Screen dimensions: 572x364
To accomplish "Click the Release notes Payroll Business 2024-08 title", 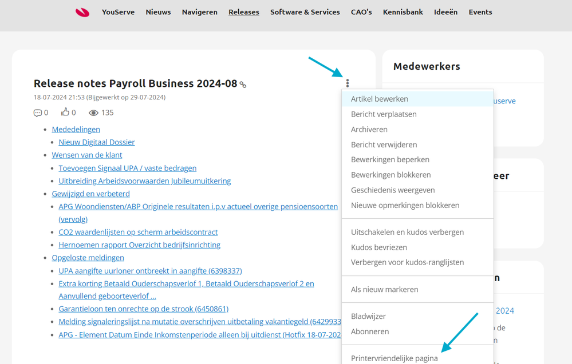I will [135, 84].
